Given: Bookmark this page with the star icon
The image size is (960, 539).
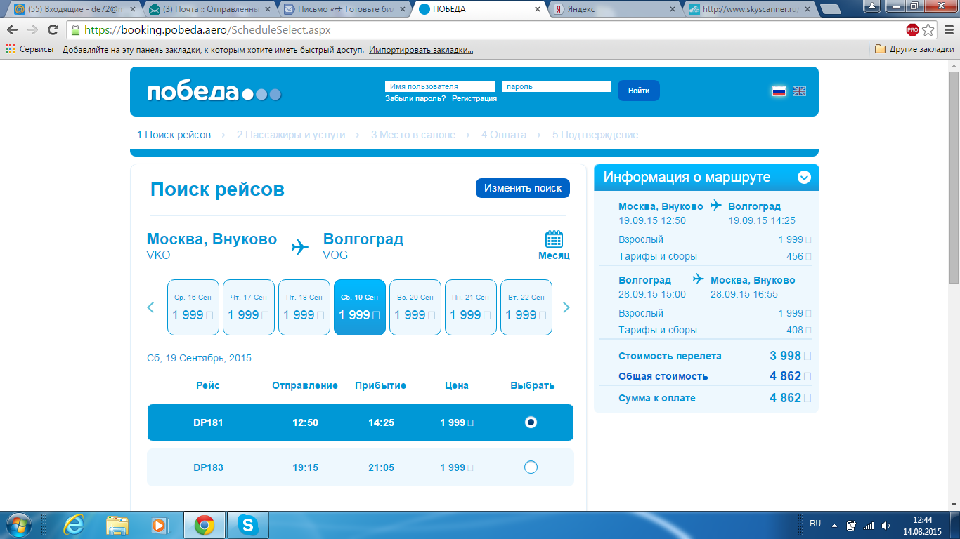Looking at the screenshot, I should [928, 30].
